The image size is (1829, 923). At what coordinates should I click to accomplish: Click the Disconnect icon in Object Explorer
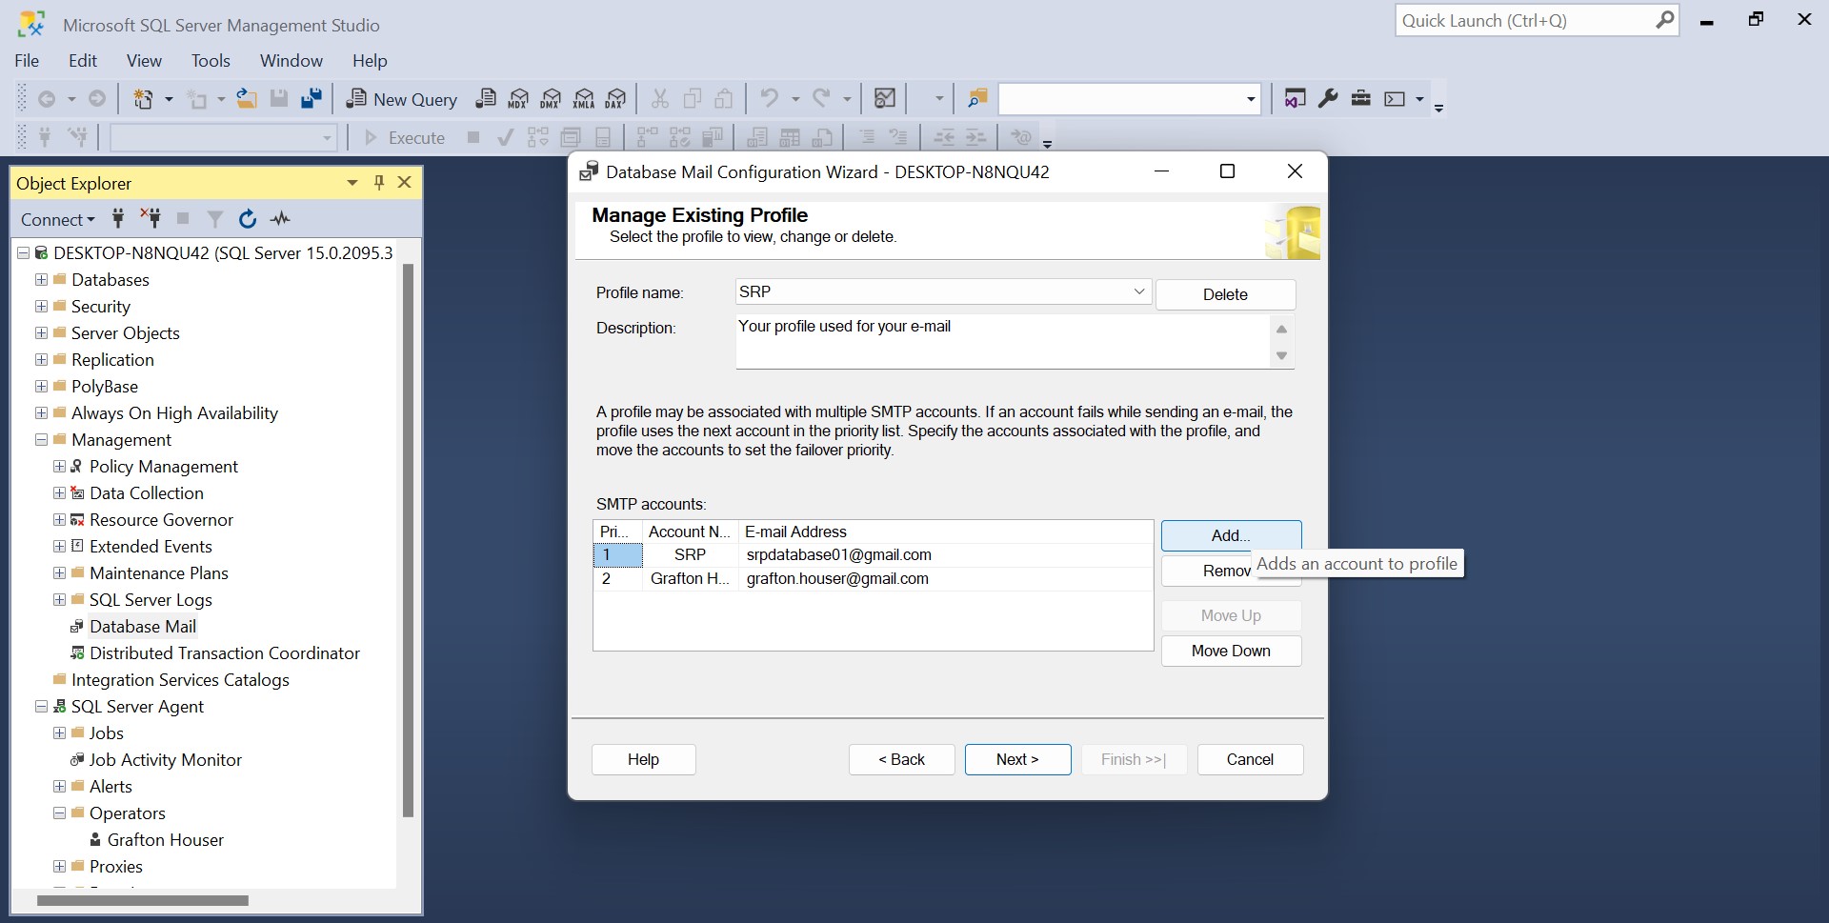[151, 218]
